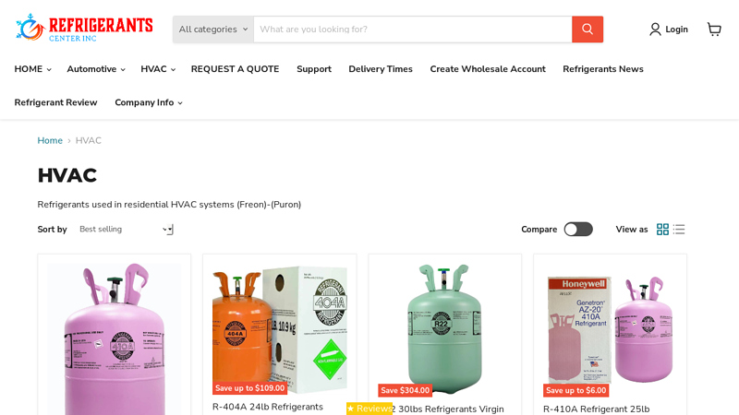Image resolution: width=739 pixels, height=415 pixels.
Task: Click the Login link text
Action: click(676, 30)
